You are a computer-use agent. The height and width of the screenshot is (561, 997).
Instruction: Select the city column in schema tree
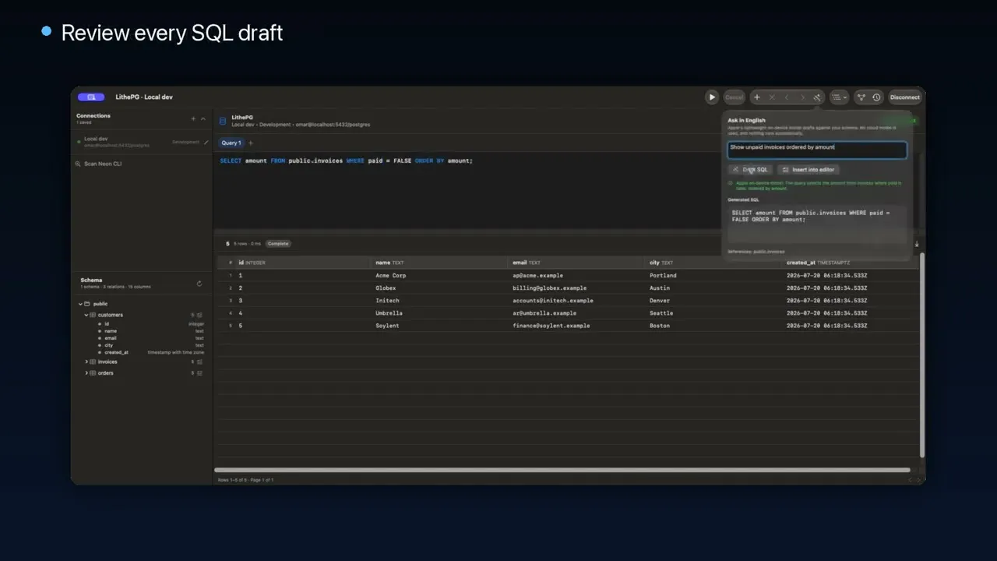[x=109, y=345]
